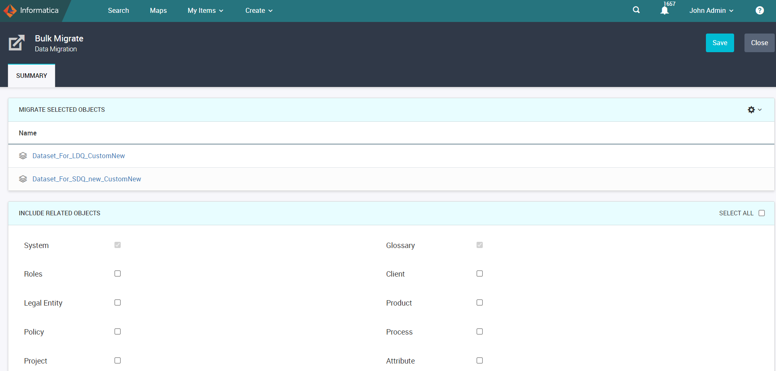
Task: Enable the Roles checkbox
Action: pyautogui.click(x=117, y=273)
